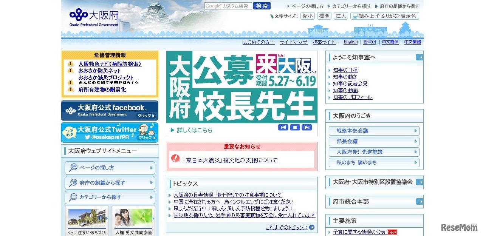
Task: Set font size to 縮小
Action: (x=307, y=16)
